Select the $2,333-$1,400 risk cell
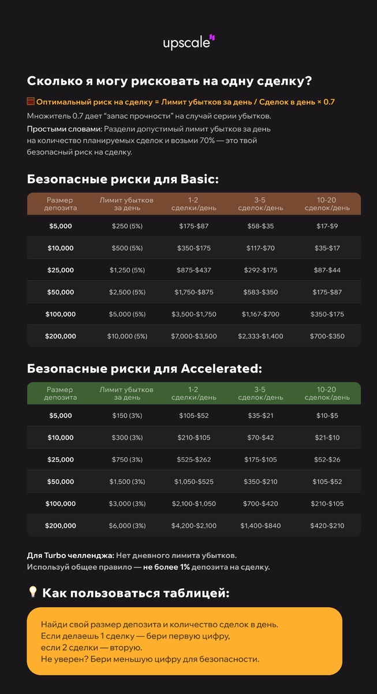This screenshot has width=377, height=694. click(261, 336)
